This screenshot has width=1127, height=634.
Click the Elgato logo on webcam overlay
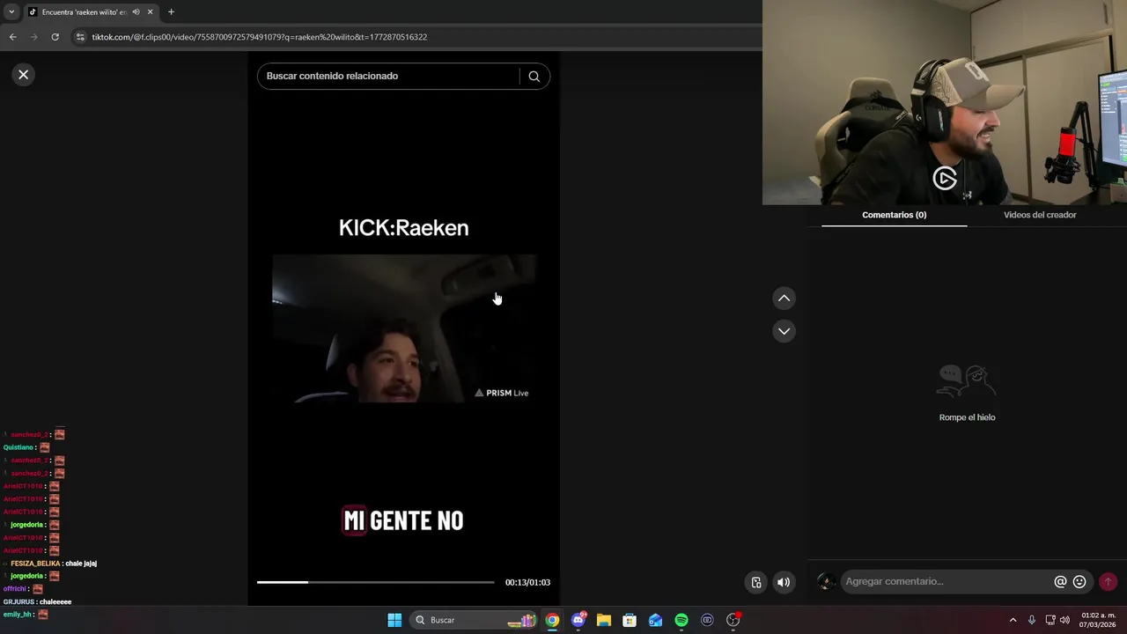[x=945, y=179]
